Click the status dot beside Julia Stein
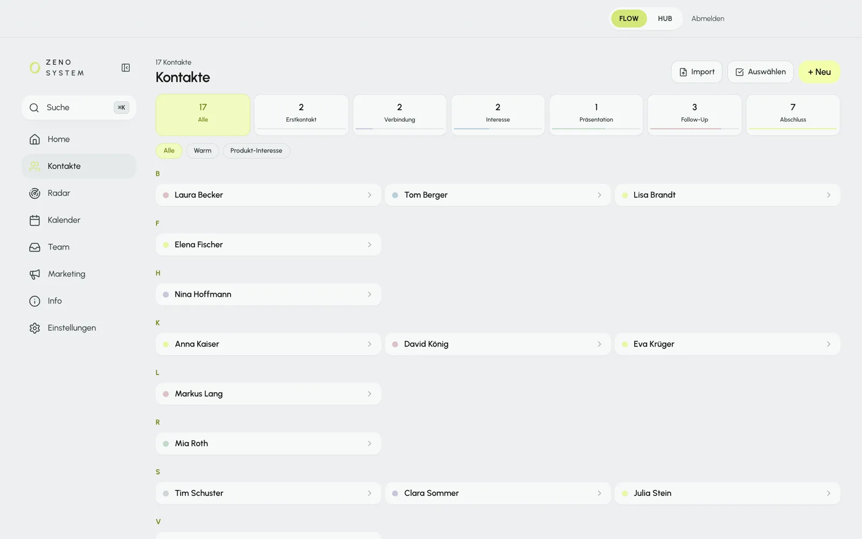The image size is (862, 539). point(625,493)
